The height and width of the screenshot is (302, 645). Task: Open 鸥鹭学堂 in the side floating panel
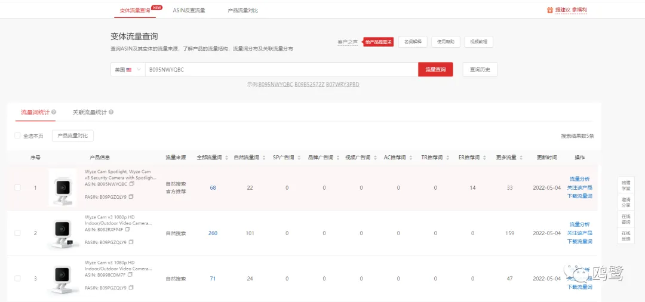pos(626,184)
